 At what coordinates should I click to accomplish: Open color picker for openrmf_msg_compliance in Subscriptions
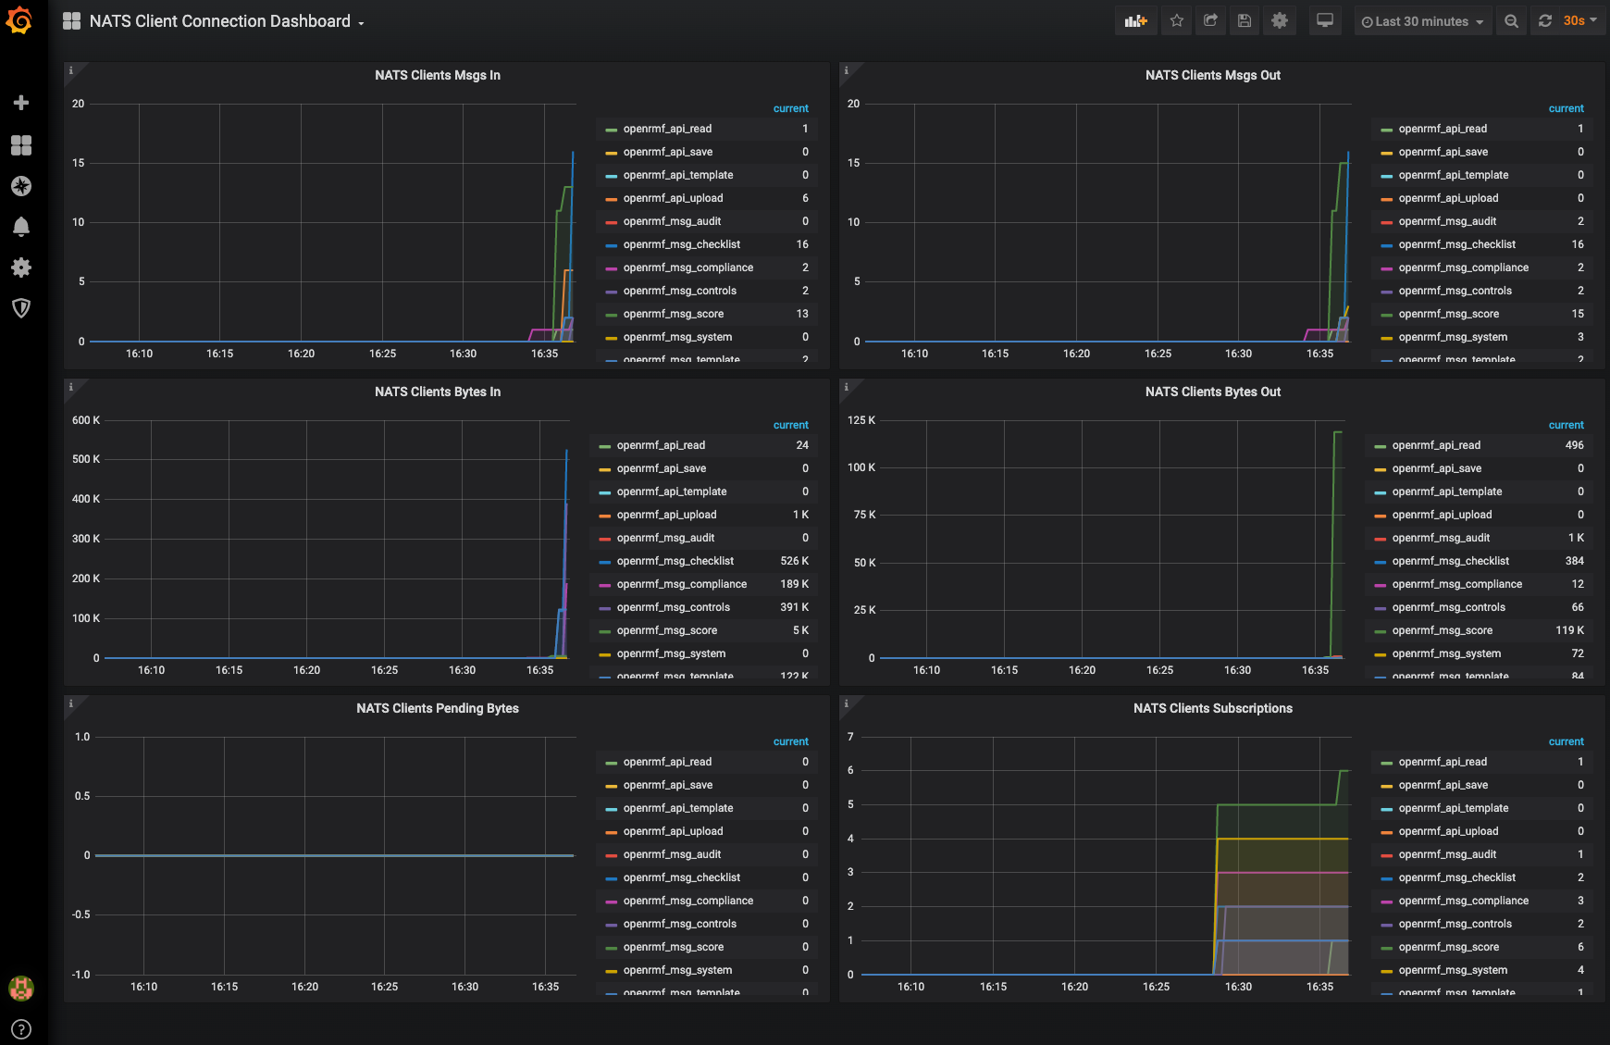1386,902
